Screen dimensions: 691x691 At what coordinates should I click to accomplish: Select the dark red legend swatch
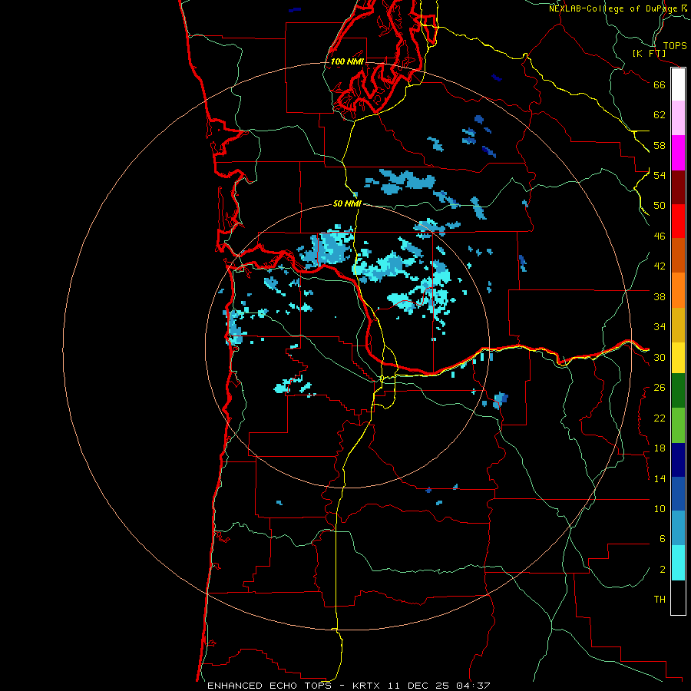pyautogui.click(x=678, y=187)
